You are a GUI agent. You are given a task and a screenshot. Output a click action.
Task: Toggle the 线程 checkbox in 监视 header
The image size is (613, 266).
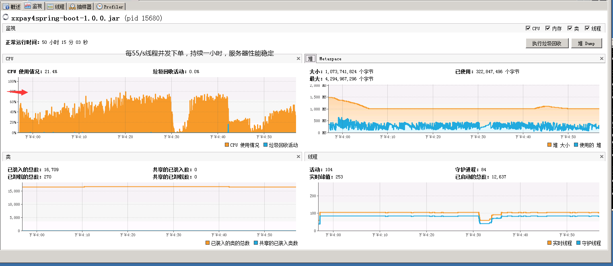coord(587,28)
